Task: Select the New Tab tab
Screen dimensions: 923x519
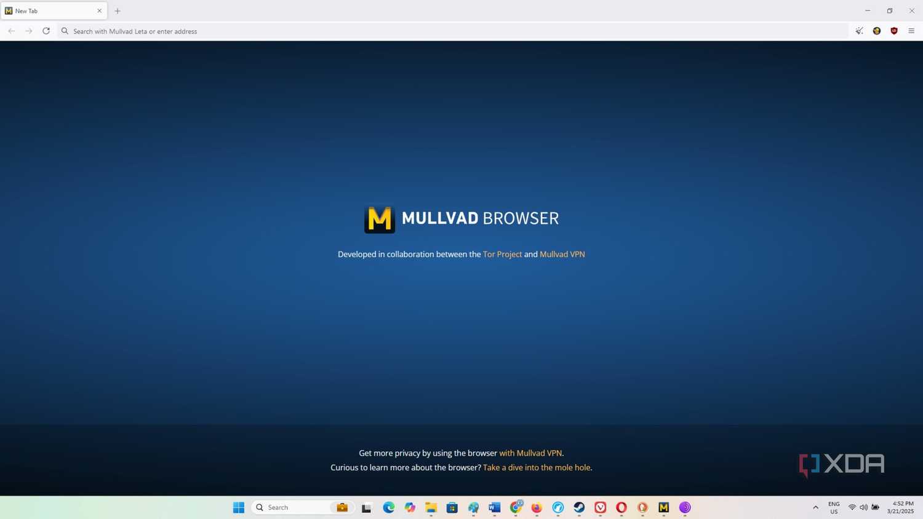Action: click(x=54, y=10)
